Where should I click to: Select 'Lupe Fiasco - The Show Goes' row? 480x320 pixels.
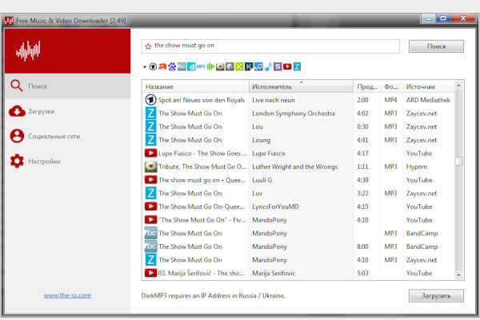(x=298, y=153)
